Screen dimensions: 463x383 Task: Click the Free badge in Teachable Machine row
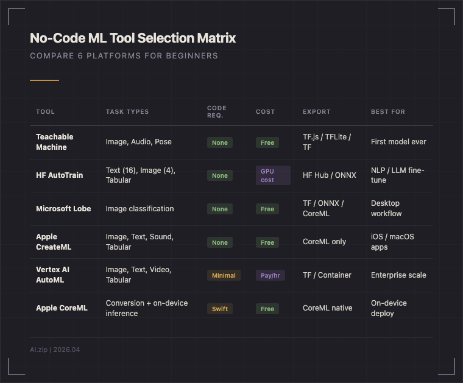[x=267, y=142]
